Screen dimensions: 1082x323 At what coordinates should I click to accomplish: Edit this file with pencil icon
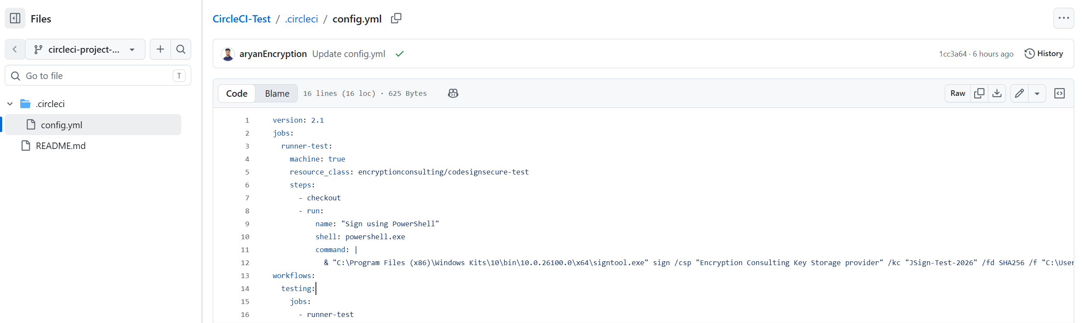tap(1019, 93)
